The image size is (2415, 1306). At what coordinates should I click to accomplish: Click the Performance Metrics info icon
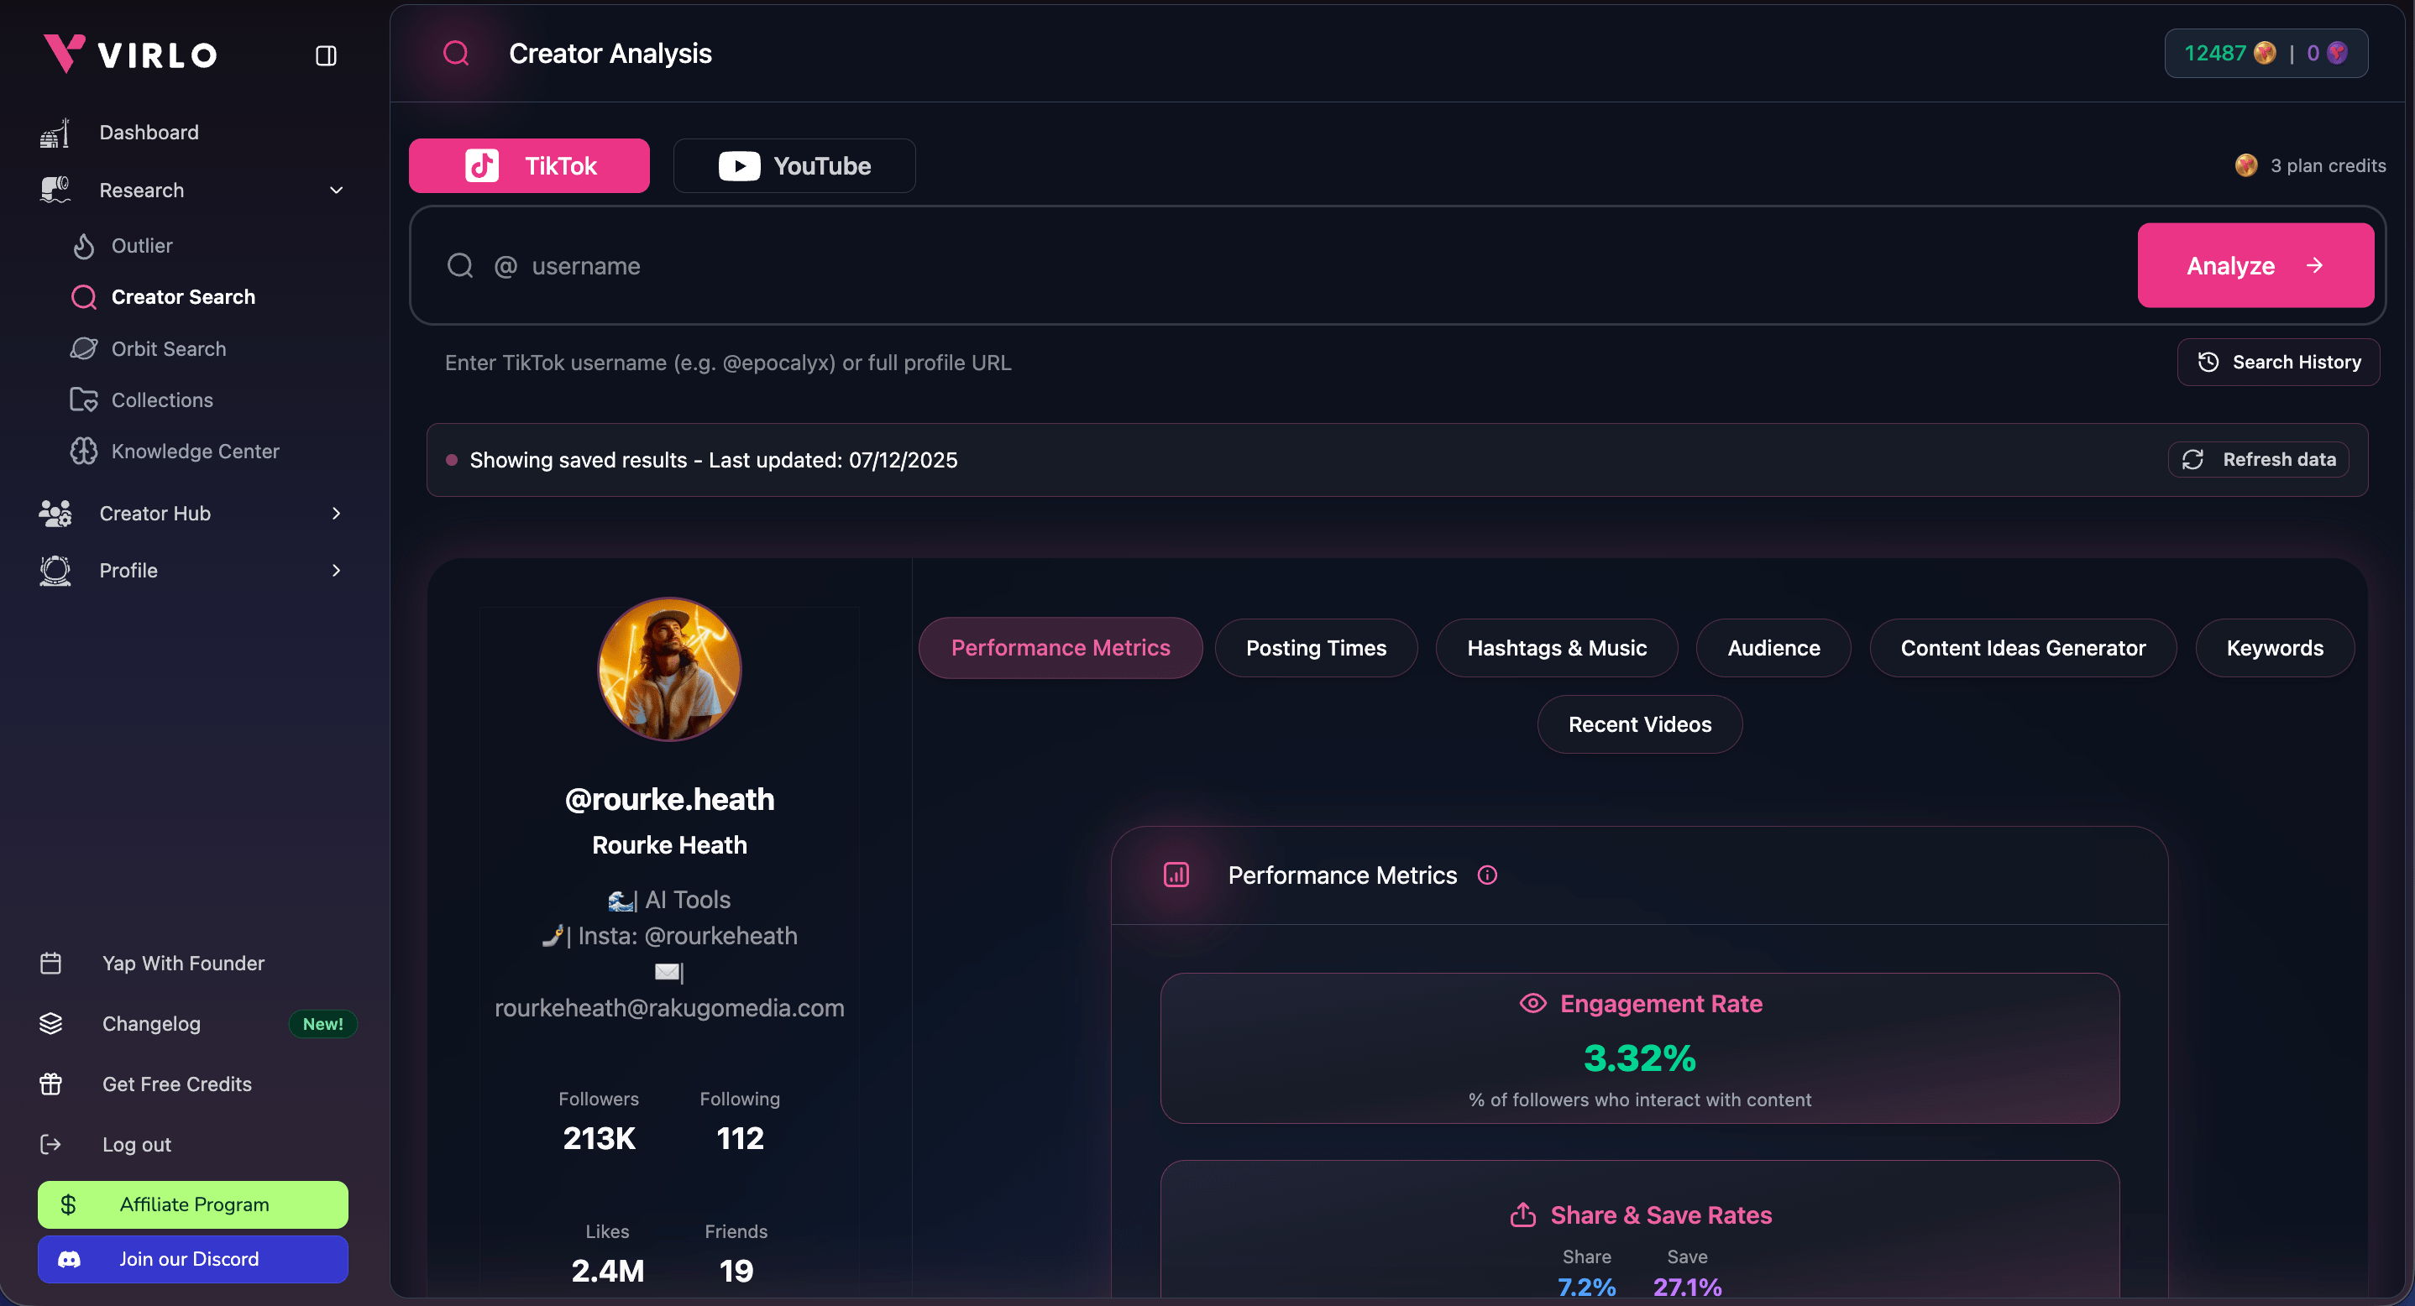click(x=1489, y=875)
